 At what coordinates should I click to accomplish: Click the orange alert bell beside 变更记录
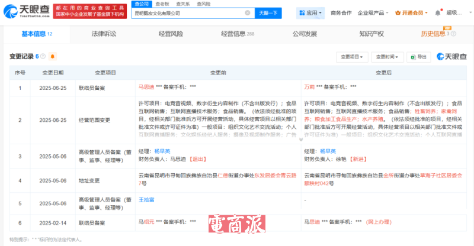52,56
